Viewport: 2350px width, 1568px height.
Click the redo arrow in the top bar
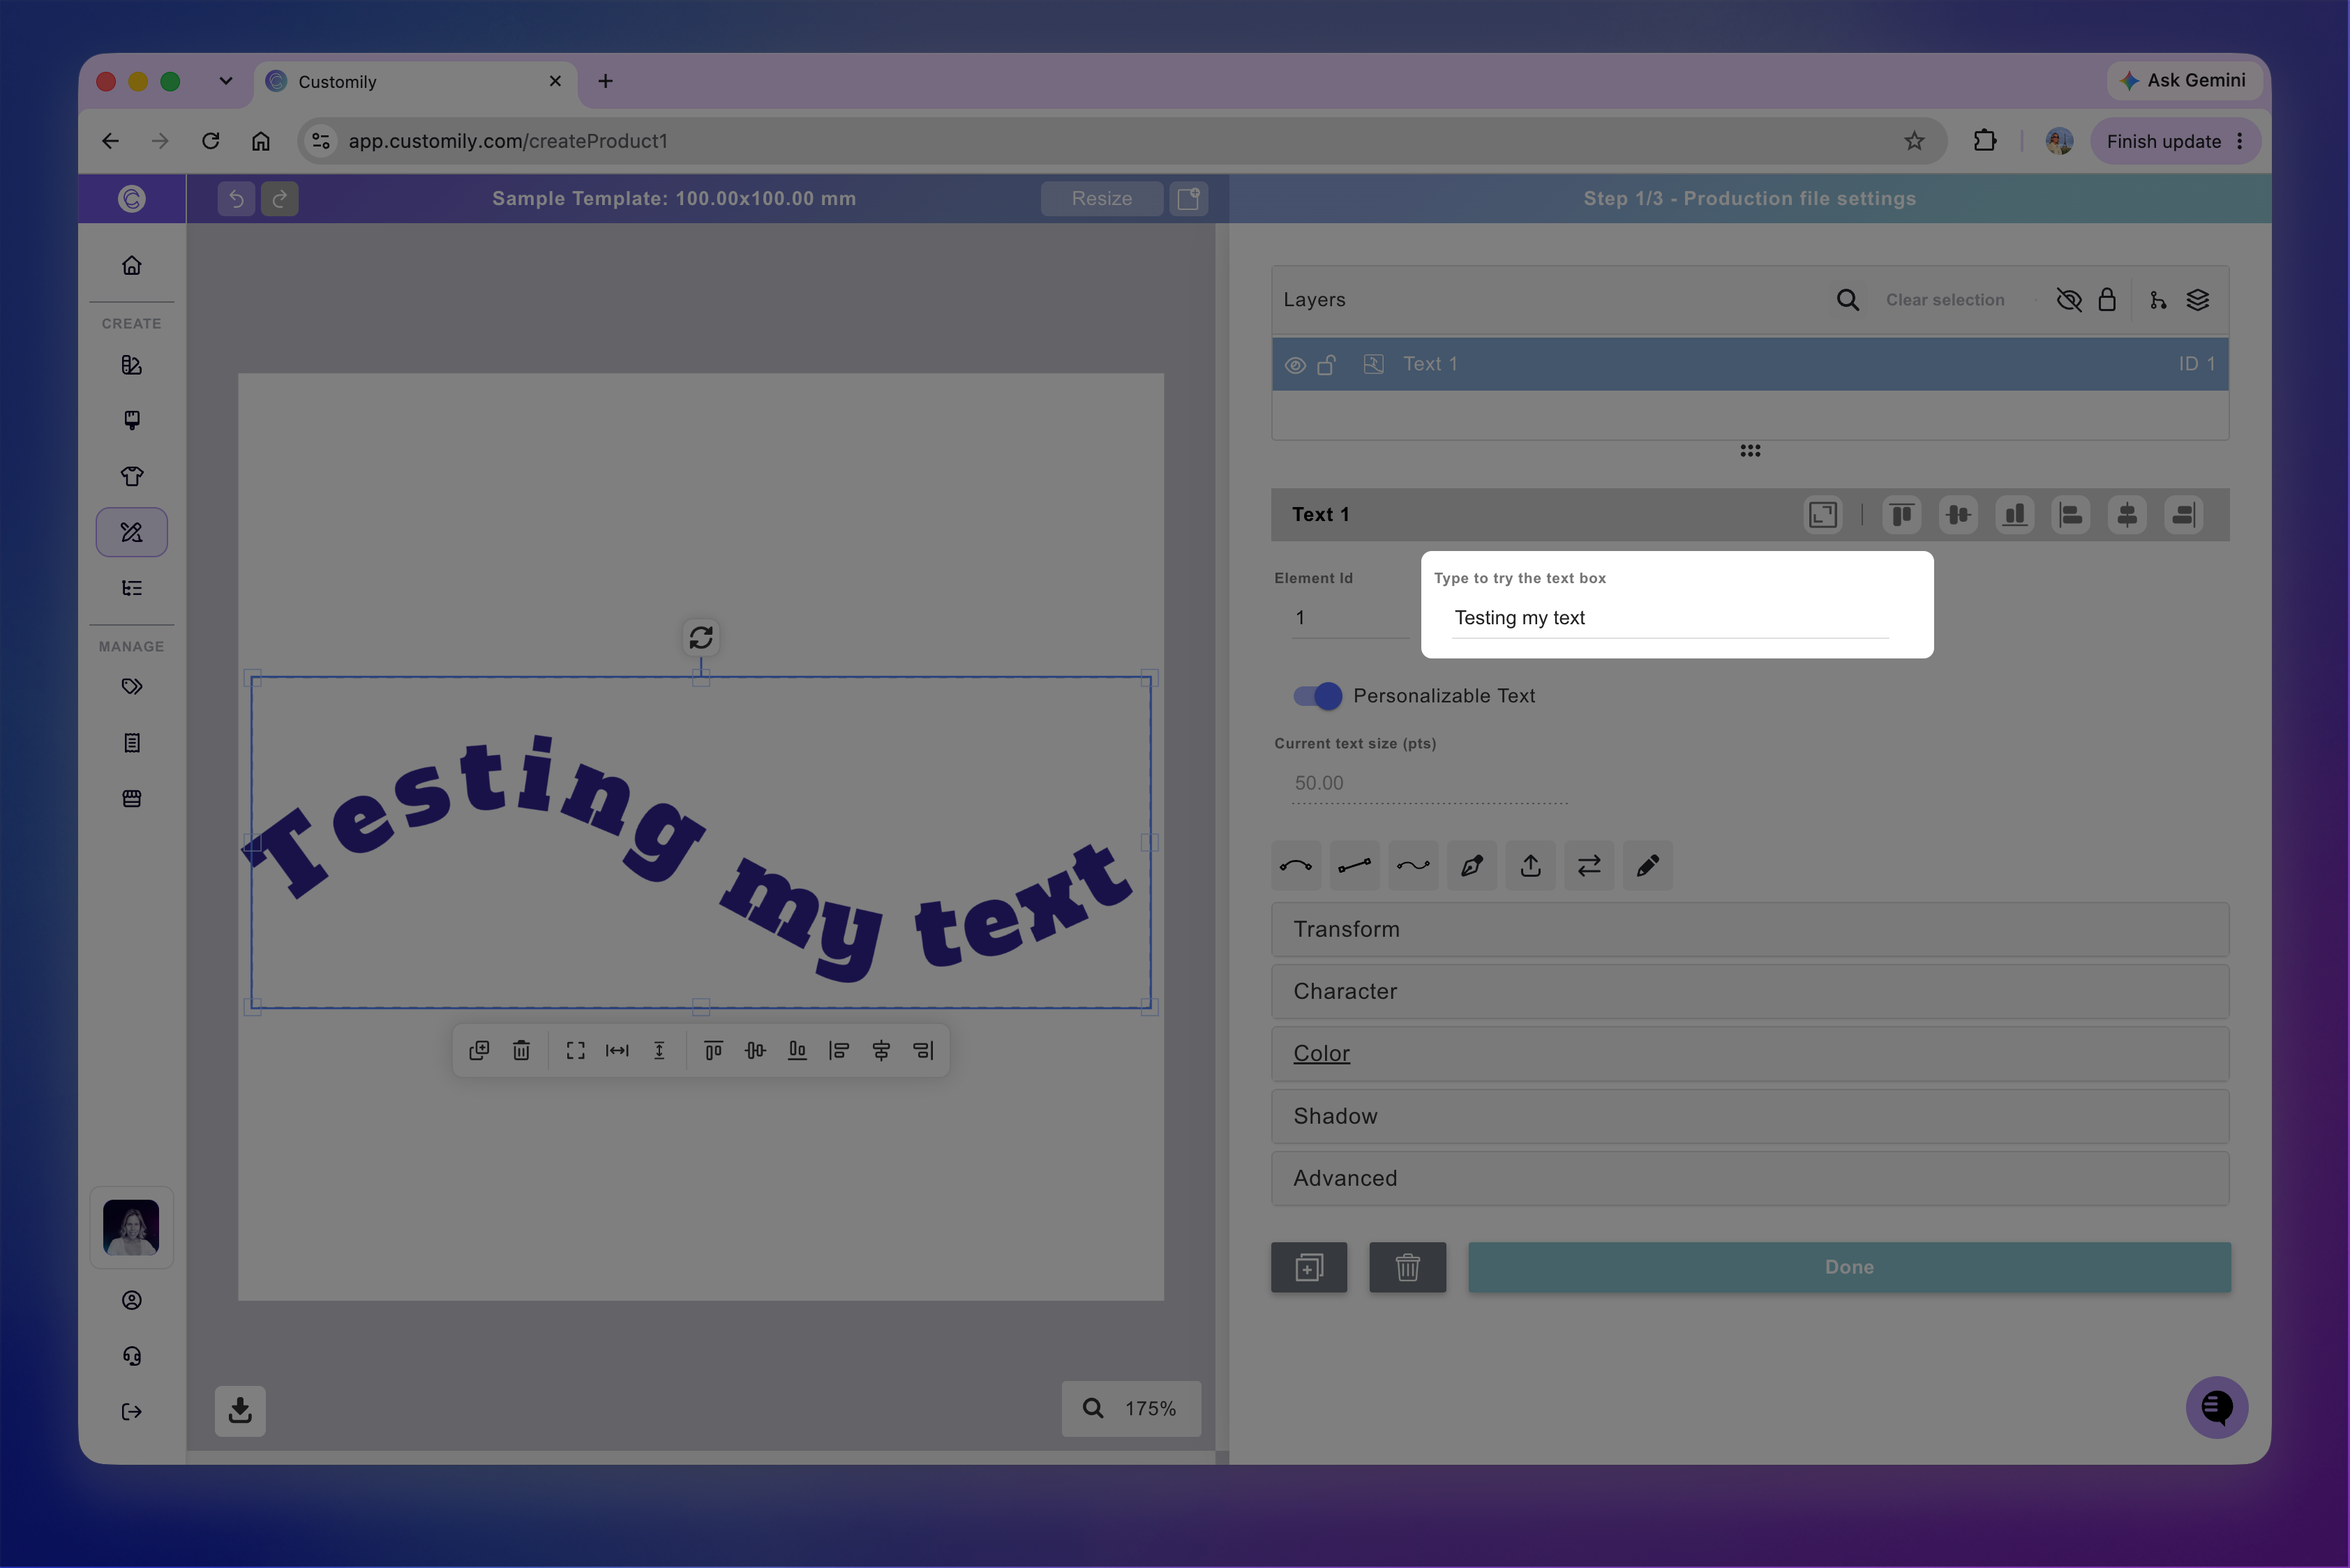click(x=280, y=199)
